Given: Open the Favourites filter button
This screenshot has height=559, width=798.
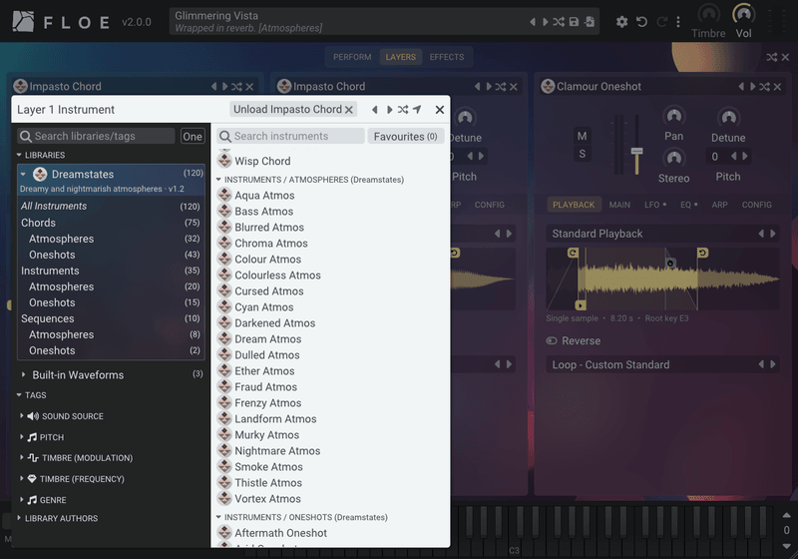Looking at the screenshot, I should (x=405, y=137).
